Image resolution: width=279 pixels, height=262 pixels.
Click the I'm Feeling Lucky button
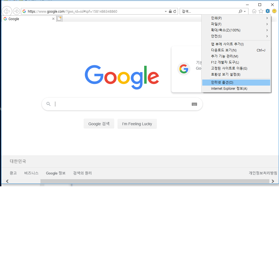coord(137,124)
